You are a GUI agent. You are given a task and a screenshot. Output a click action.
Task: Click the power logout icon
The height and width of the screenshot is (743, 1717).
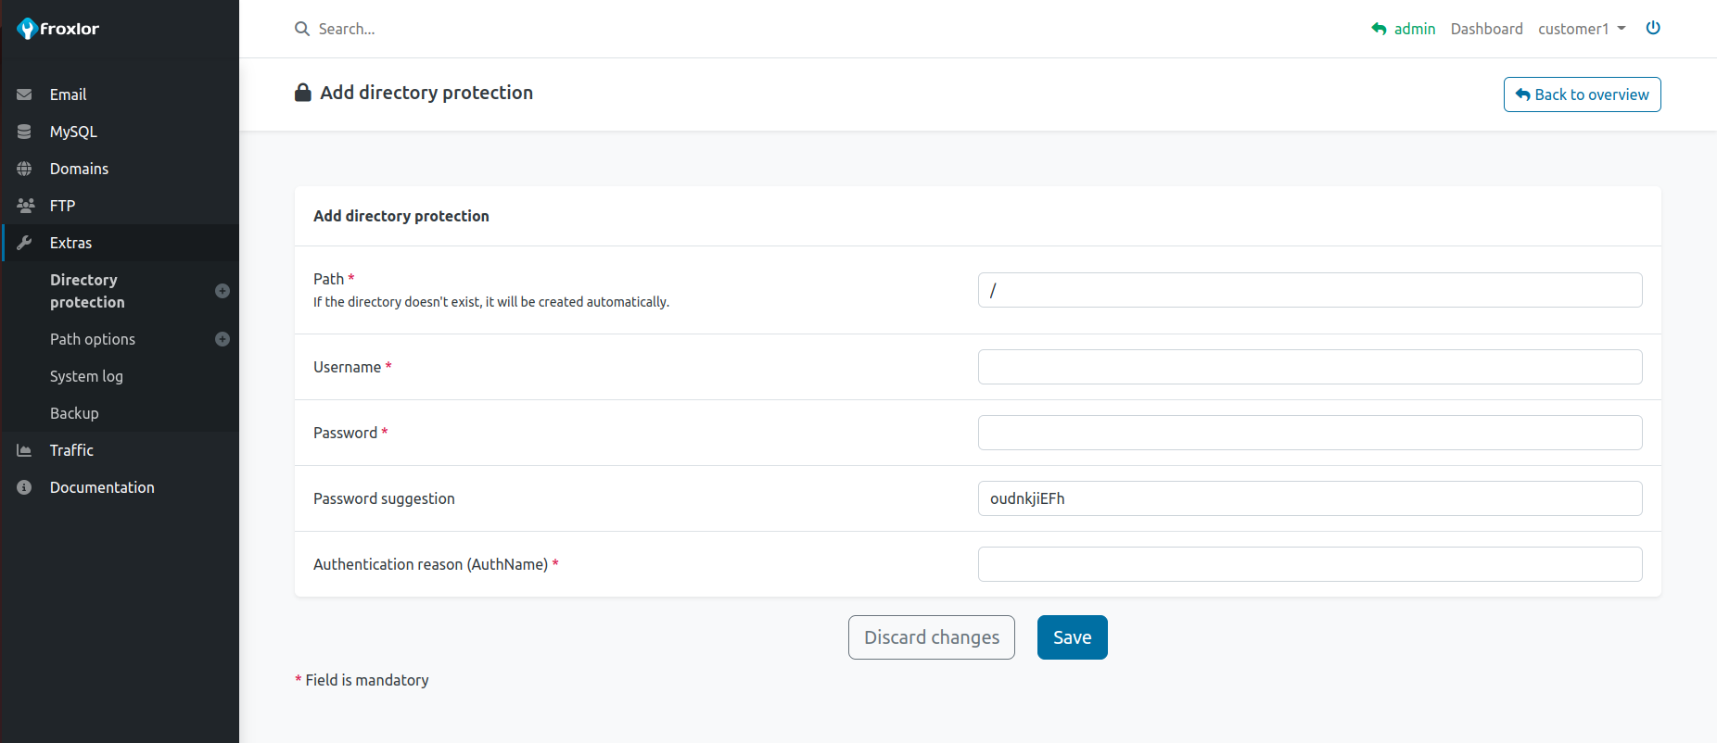1653,28
